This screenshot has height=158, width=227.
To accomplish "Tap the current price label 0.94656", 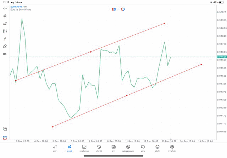I will pyautogui.click(x=221, y=57).
